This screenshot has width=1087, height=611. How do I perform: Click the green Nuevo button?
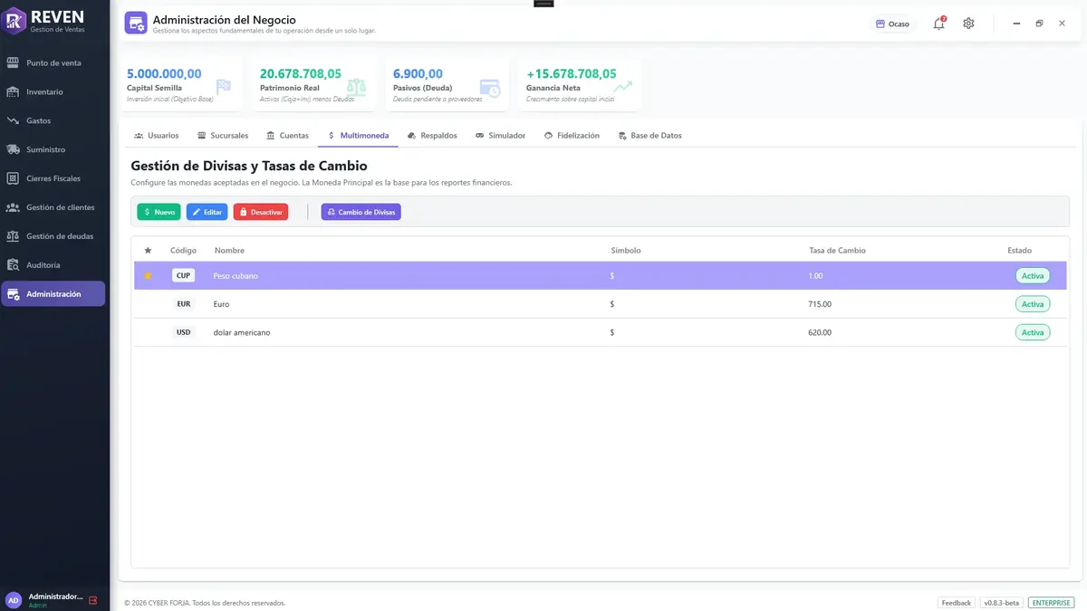(x=159, y=212)
